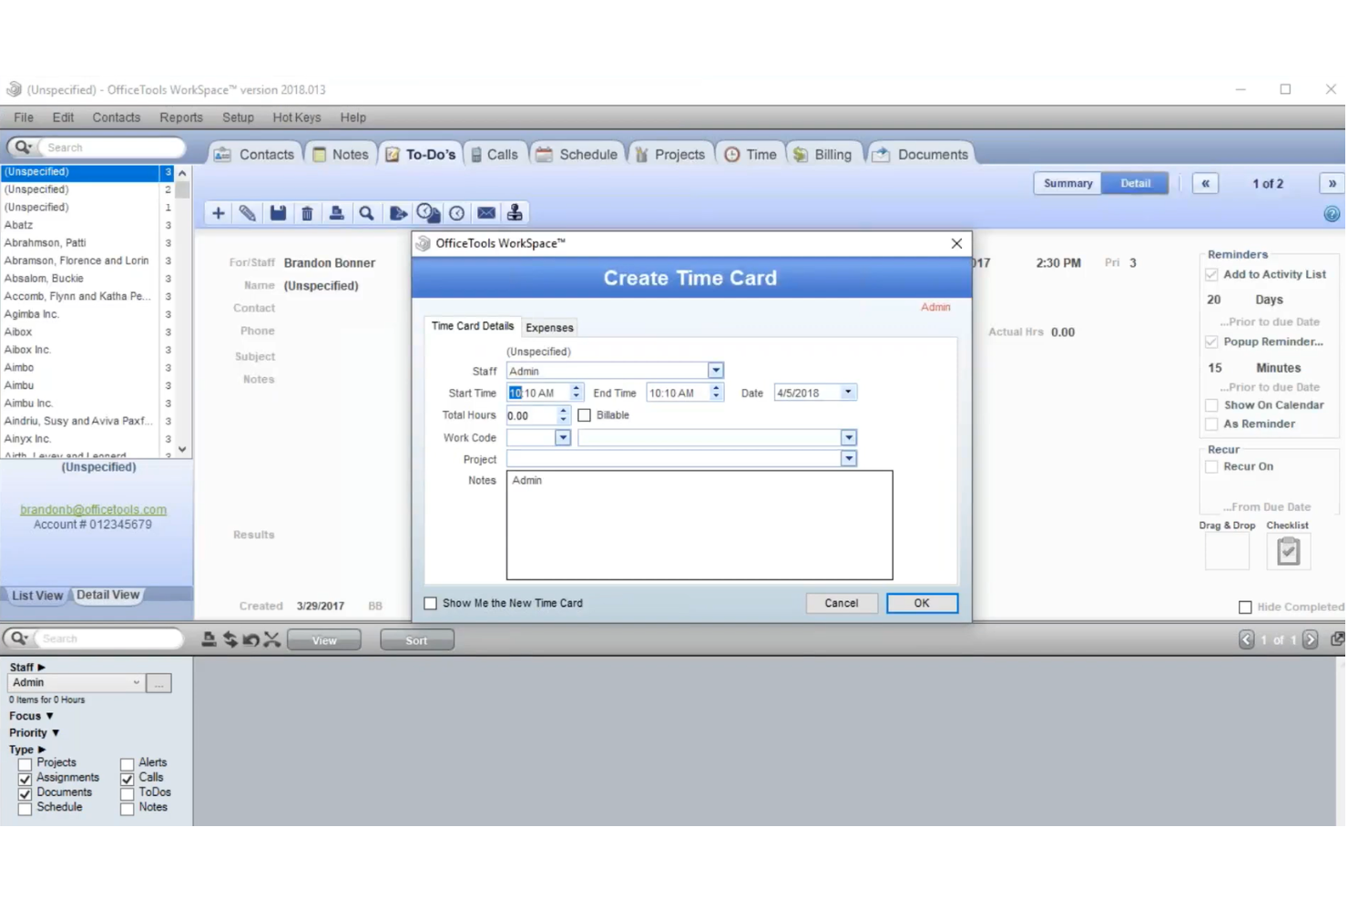Click the swap arrows refresh icon in bottom toolbar

tap(230, 639)
